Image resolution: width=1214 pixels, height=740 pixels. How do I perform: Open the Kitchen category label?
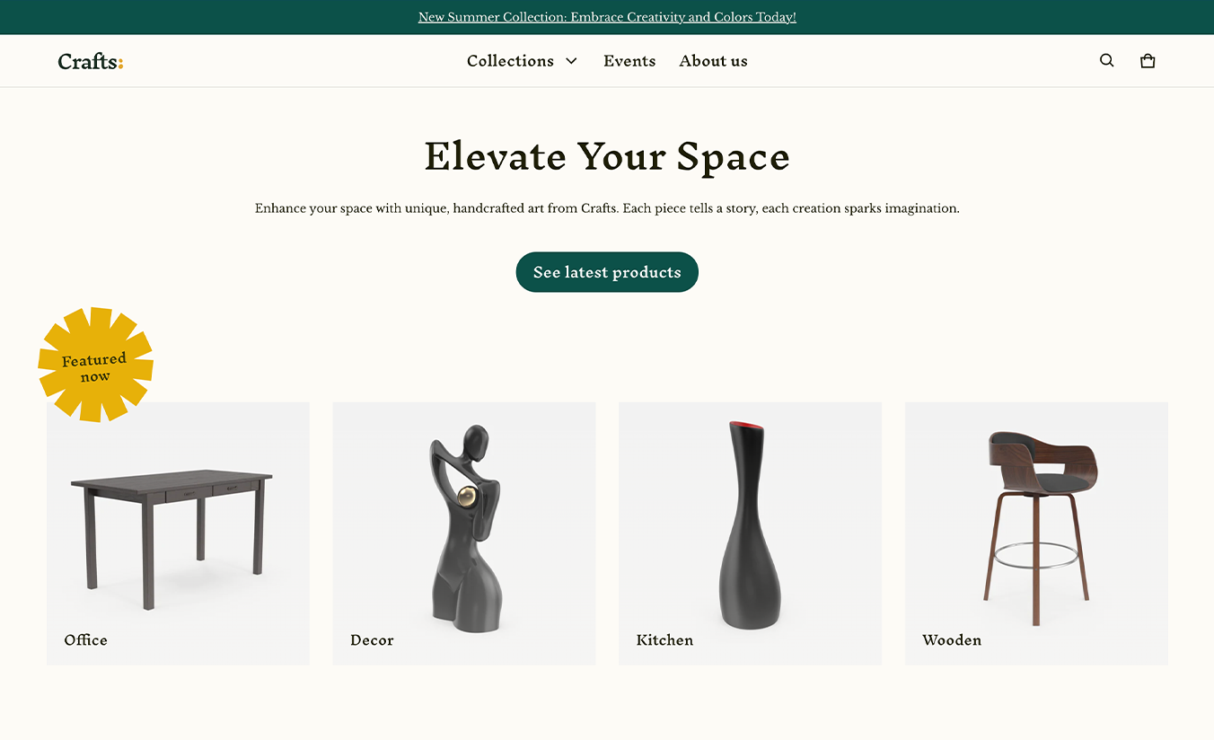pyautogui.click(x=664, y=640)
